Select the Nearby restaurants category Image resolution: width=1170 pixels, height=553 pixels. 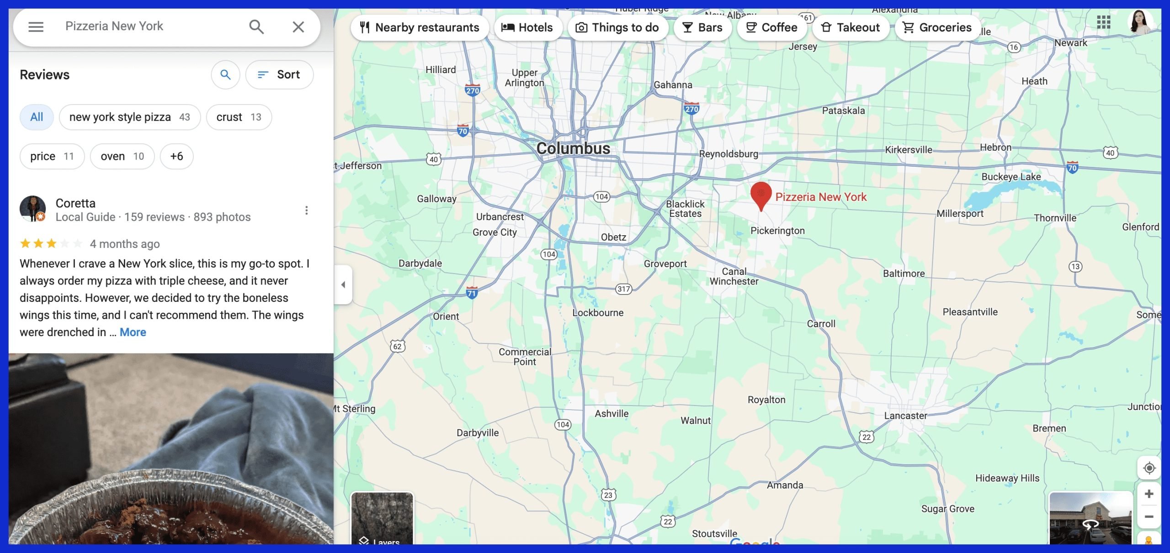coord(420,27)
